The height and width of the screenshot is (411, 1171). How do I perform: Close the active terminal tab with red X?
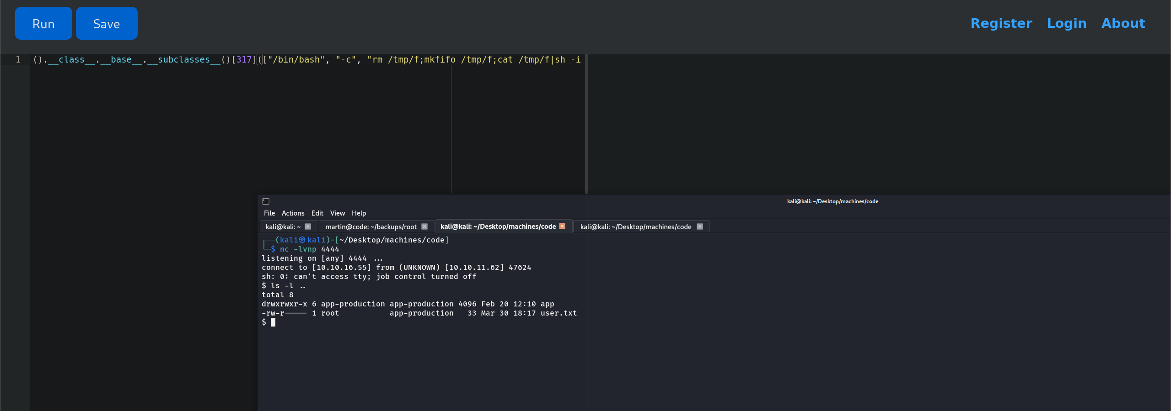pos(562,226)
